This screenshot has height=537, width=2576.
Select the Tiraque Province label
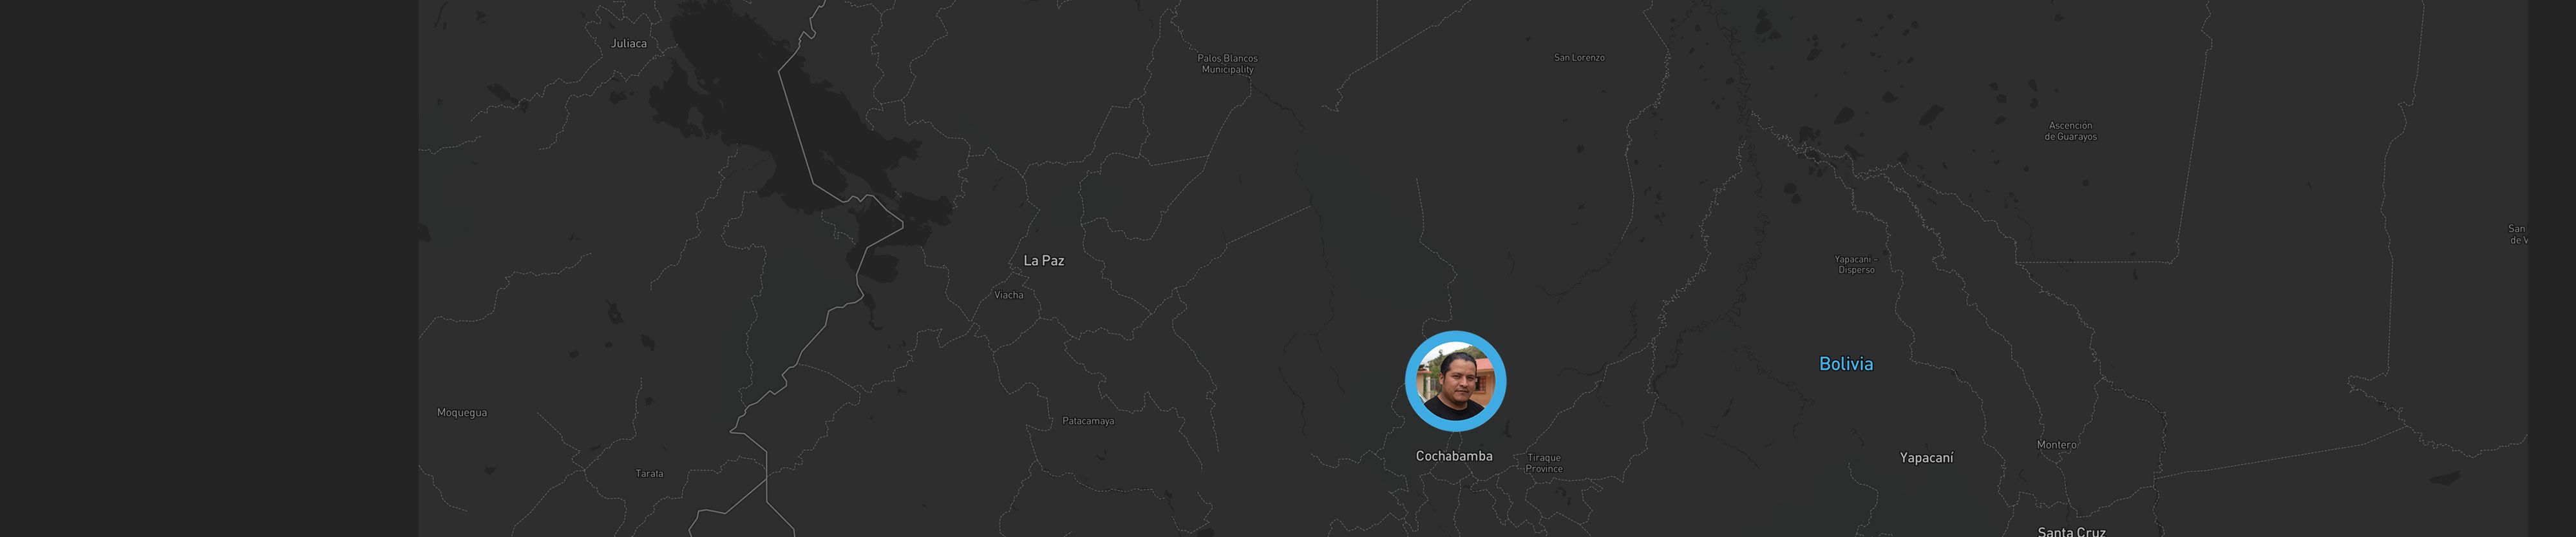tap(1544, 463)
